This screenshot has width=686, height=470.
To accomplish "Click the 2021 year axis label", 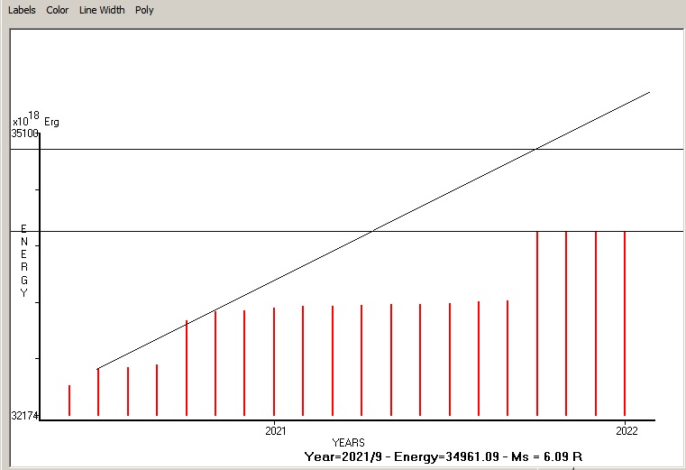I will click(x=275, y=430).
